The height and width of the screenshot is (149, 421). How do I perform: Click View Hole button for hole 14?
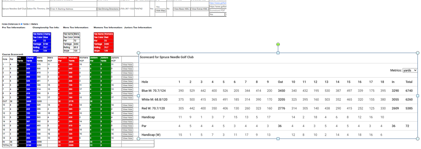[127, 121]
